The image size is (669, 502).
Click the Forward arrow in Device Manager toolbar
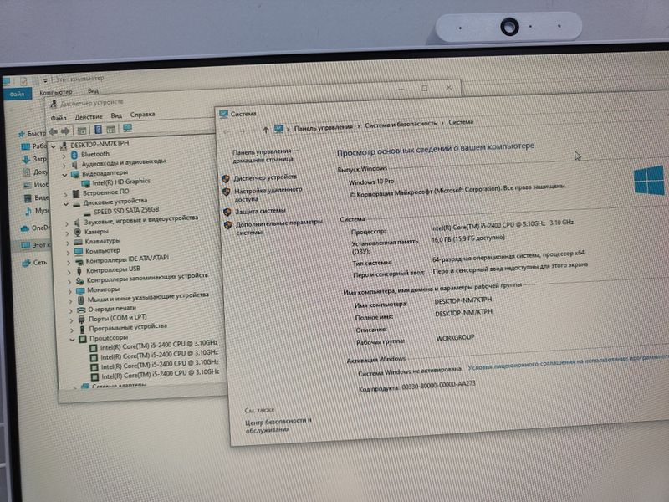point(65,131)
